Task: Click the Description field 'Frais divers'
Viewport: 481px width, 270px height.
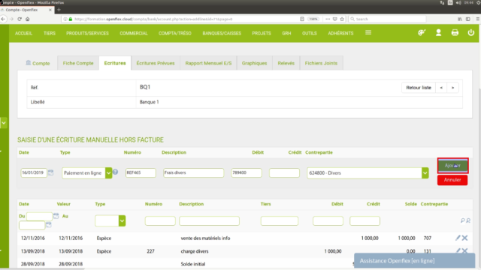Action: [194, 172]
